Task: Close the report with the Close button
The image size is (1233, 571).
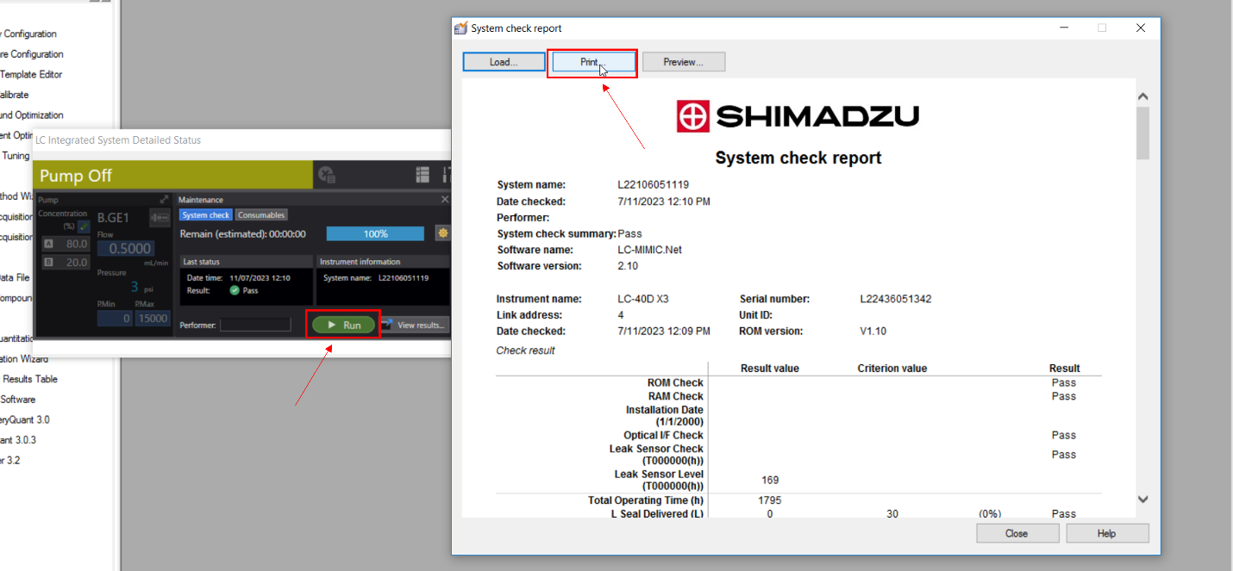Action: [x=1017, y=533]
